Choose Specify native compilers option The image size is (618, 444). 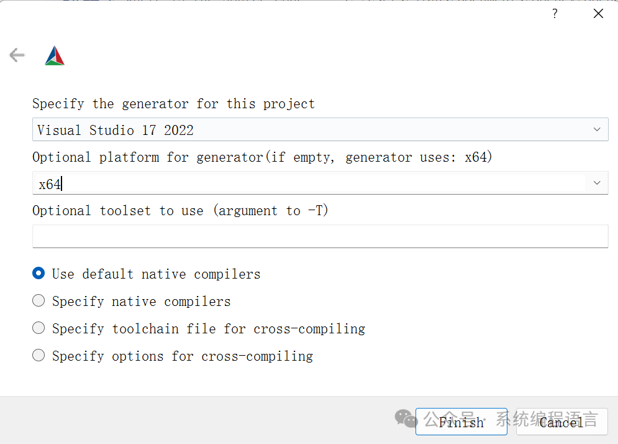point(39,301)
